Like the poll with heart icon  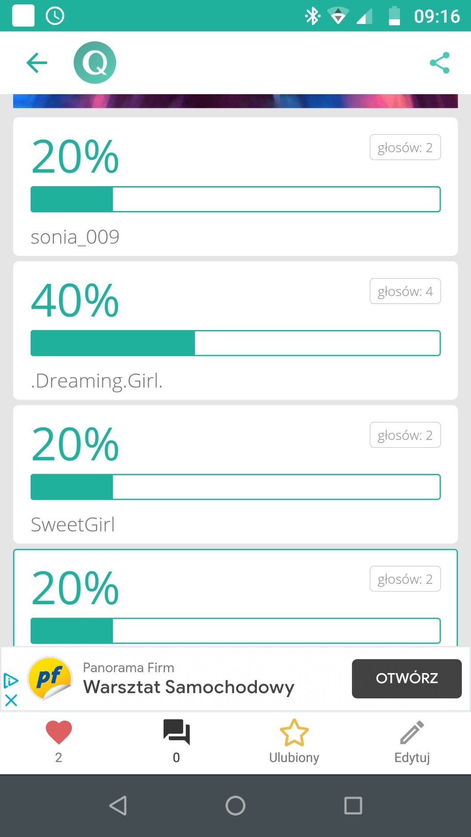pos(59,732)
